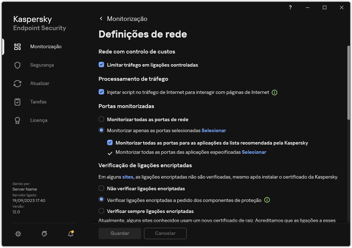
Task: Select 'Monitorizar todas as portas de rede'
Action: pos(101,119)
